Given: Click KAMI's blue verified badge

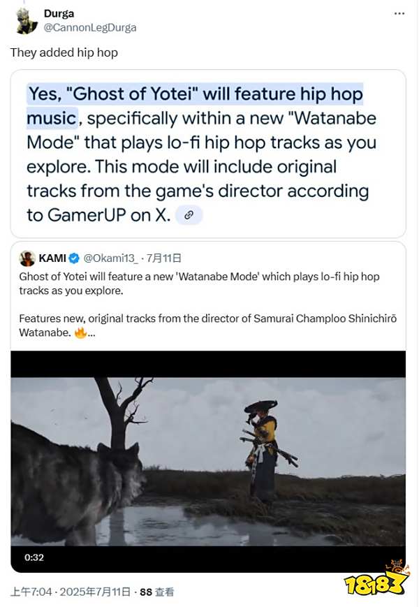Looking at the screenshot, I should coord(74,258).
